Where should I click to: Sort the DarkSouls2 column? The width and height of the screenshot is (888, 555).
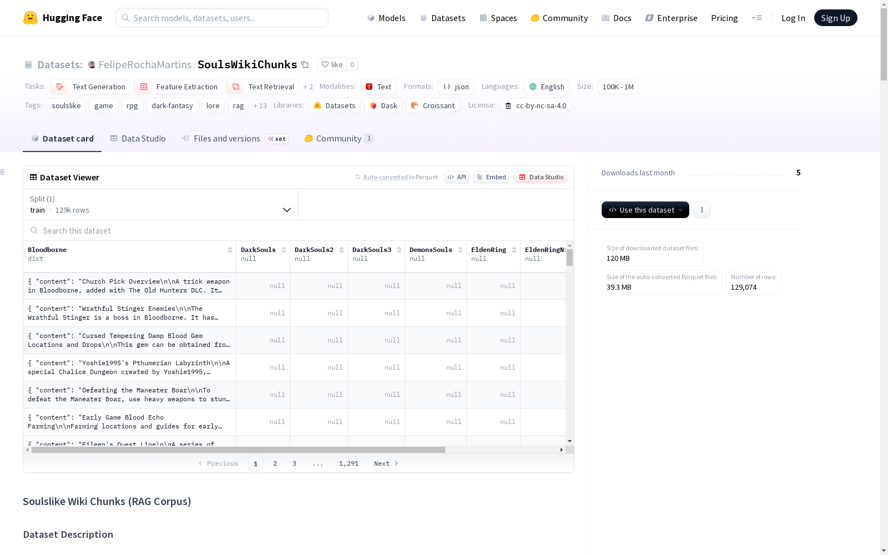[341, 250]
